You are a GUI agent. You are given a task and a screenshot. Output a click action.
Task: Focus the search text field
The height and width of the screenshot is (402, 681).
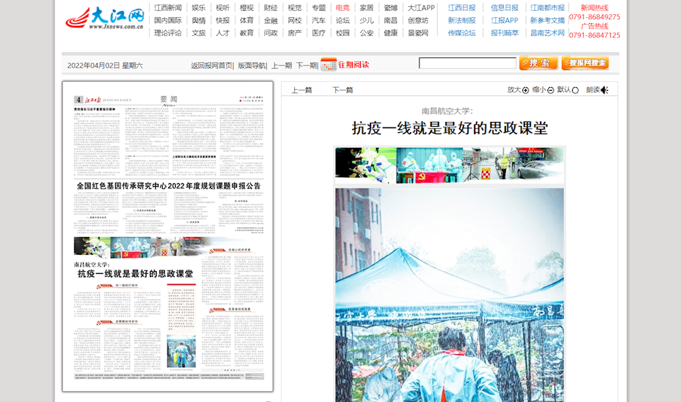click(x=467, y=63)
